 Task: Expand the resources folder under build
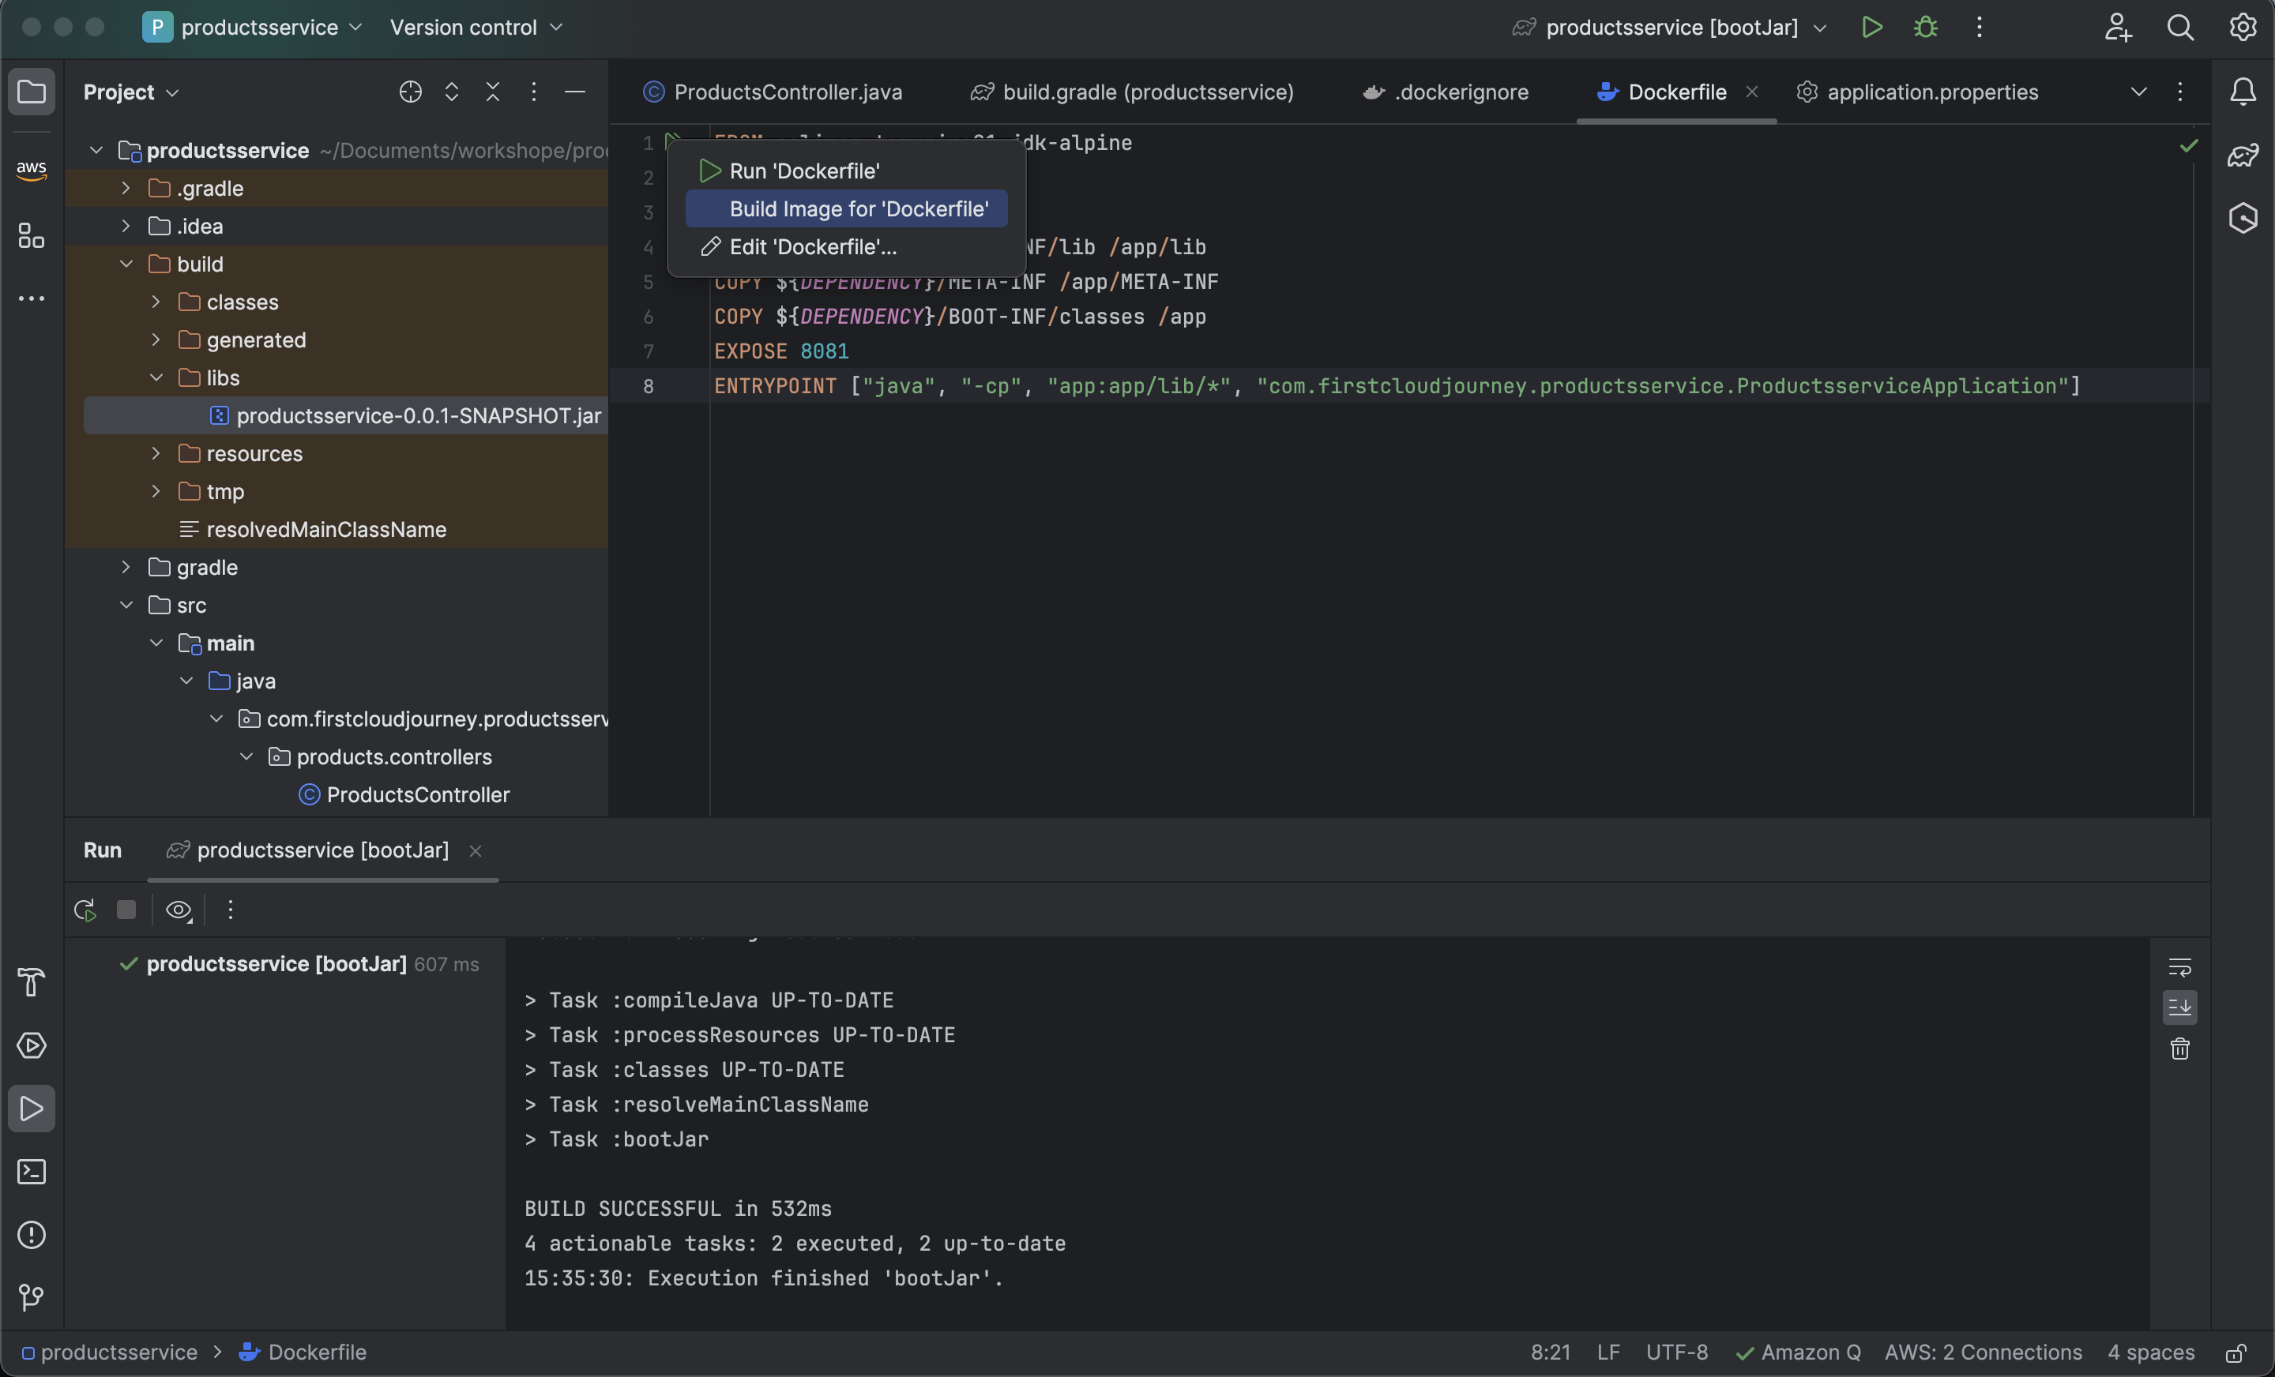(156, 453)
